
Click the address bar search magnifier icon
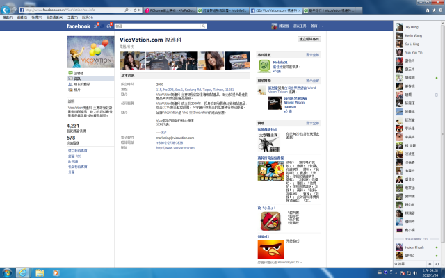127,10
